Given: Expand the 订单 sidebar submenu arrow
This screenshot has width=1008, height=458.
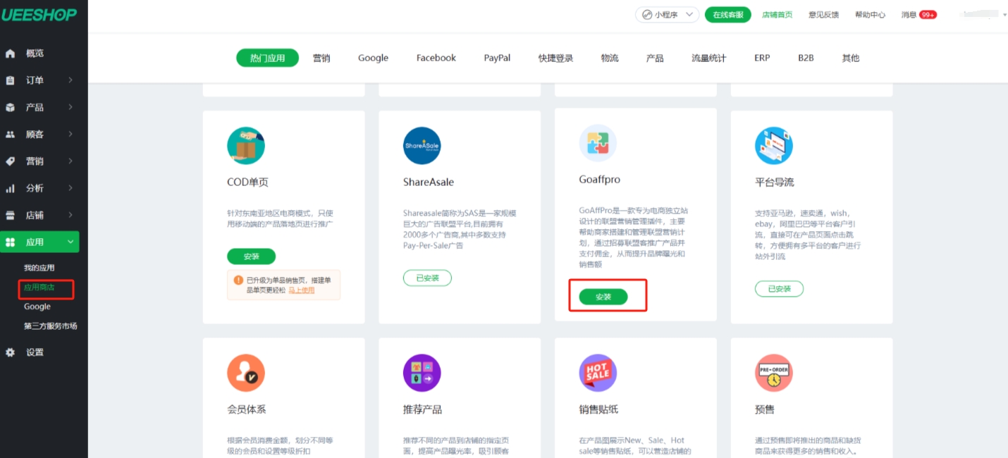Looking at the screenshot, I should point(70,80).
